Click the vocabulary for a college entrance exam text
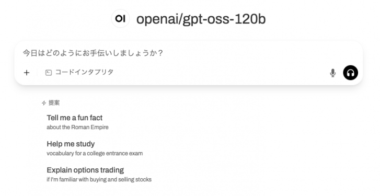 (x=95, y=153)
